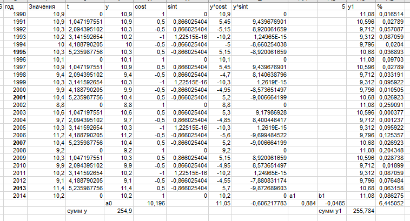
Task: Select the bold year 2007 cell
Action: coord(15,143)
